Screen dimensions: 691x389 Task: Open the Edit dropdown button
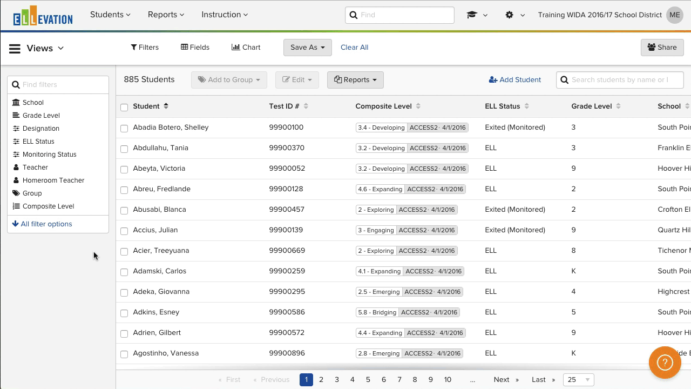297,80
